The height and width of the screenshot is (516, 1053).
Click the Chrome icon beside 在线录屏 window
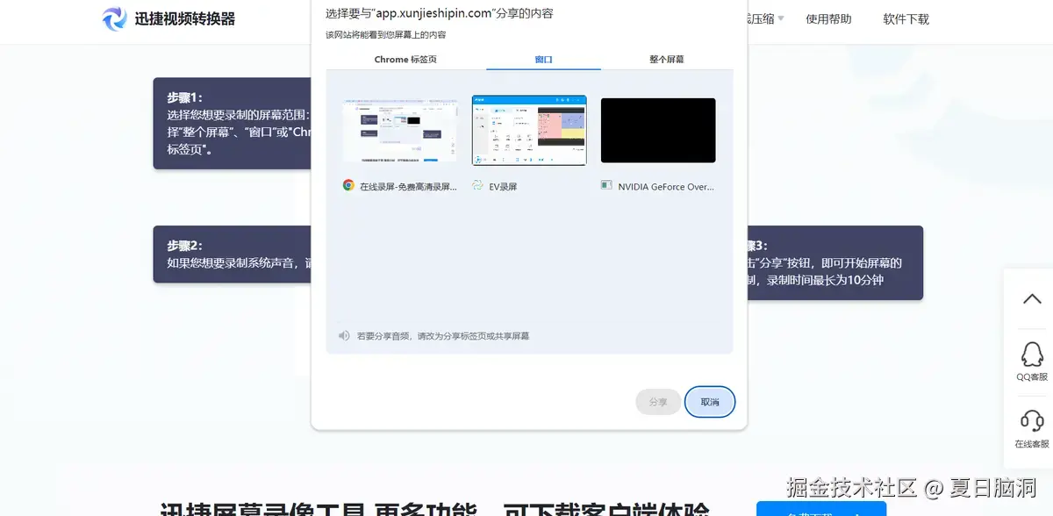click(348, 185)
